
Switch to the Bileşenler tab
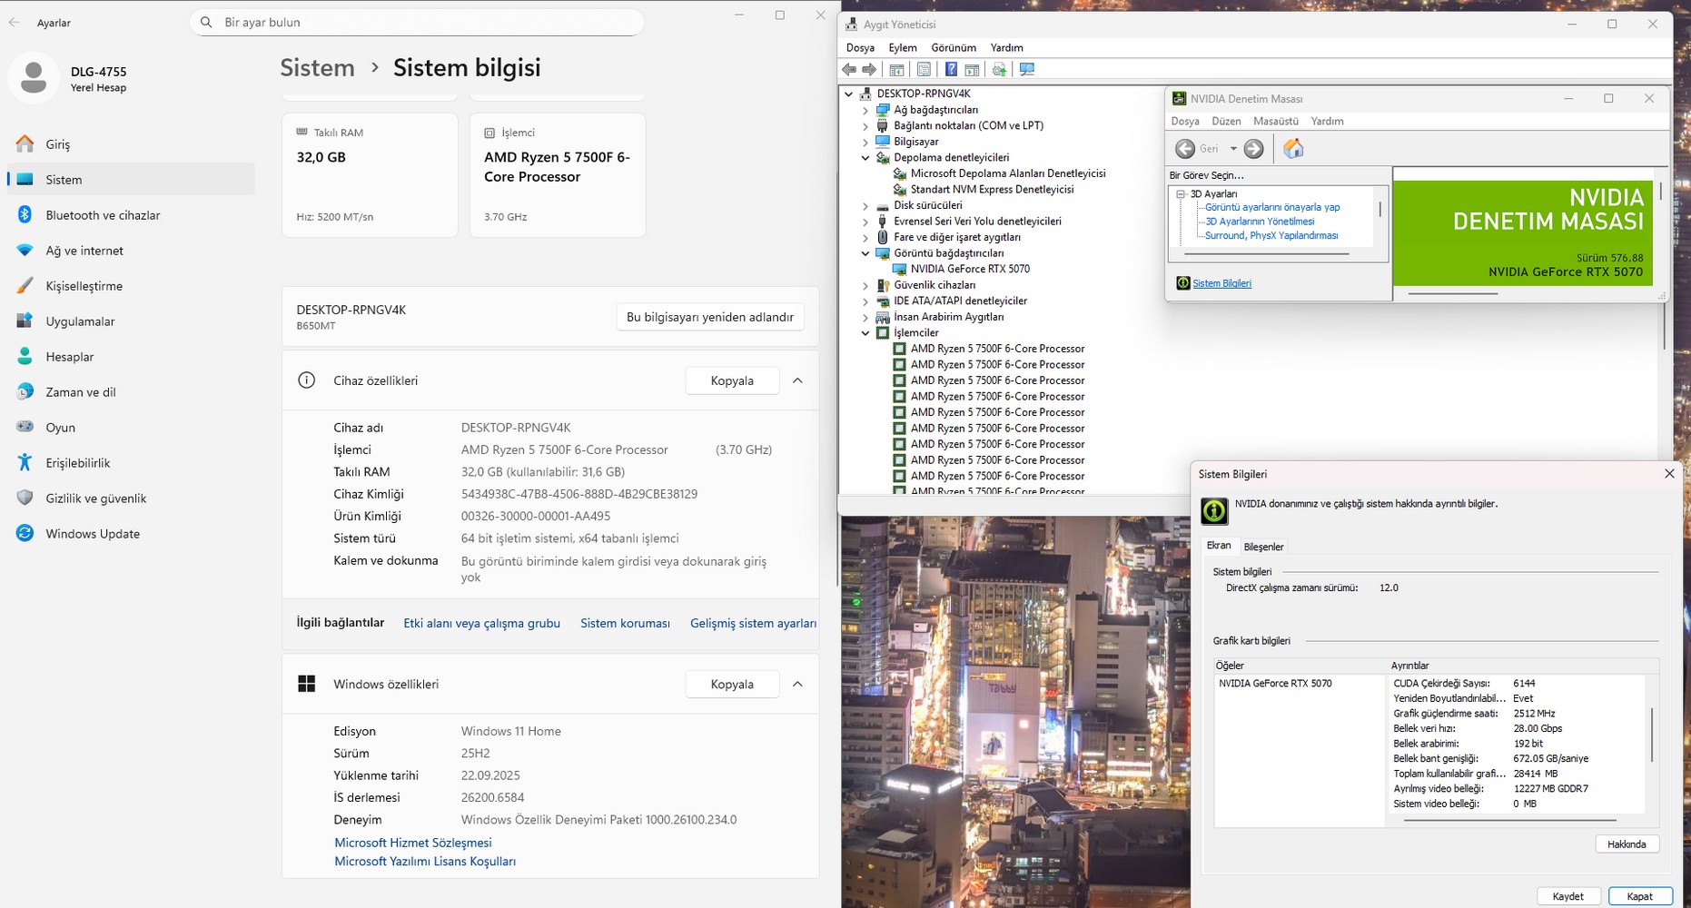click(1263, 547)
